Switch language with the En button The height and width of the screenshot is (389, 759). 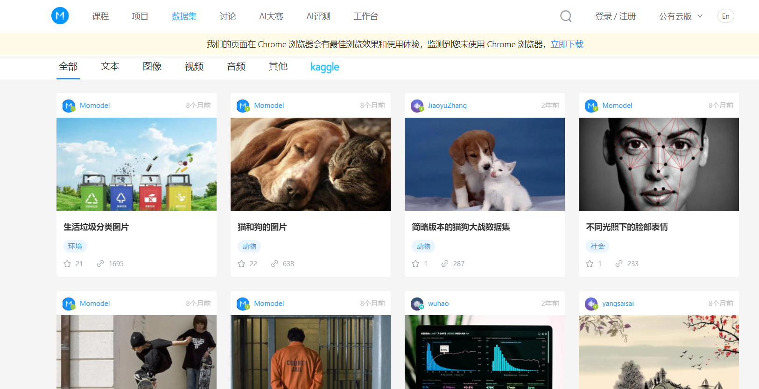pos(725,16)
